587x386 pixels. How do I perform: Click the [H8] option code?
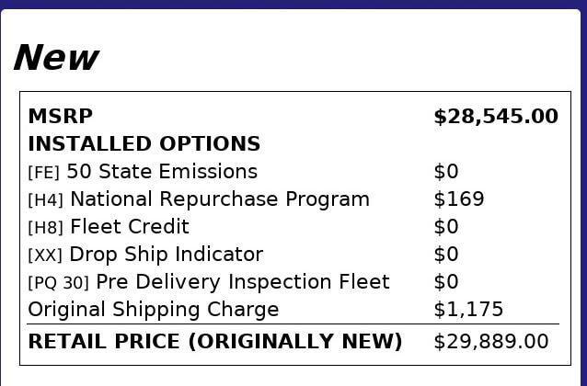coord(46,228)
